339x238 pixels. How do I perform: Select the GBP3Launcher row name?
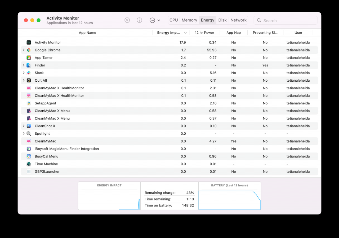[x=47, y=172]
